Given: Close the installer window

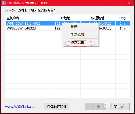Looking at the screenshot, I should 129,3.
